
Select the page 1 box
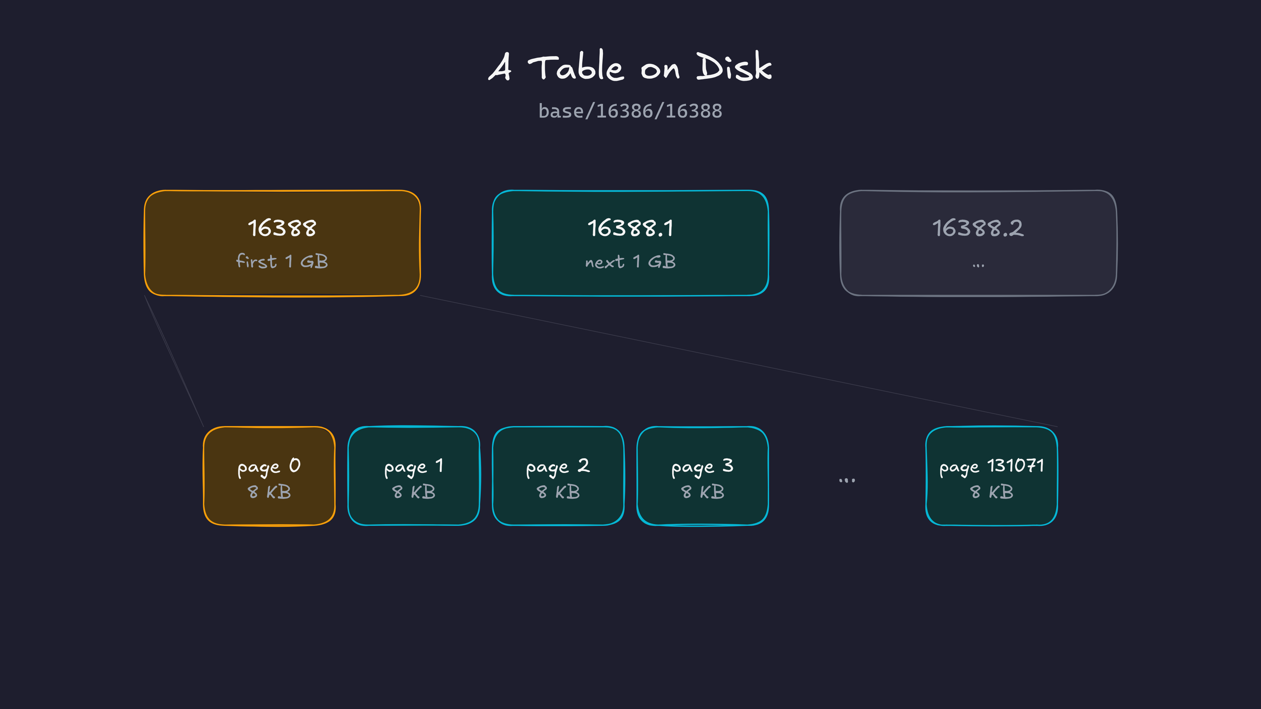click(414, 476)
